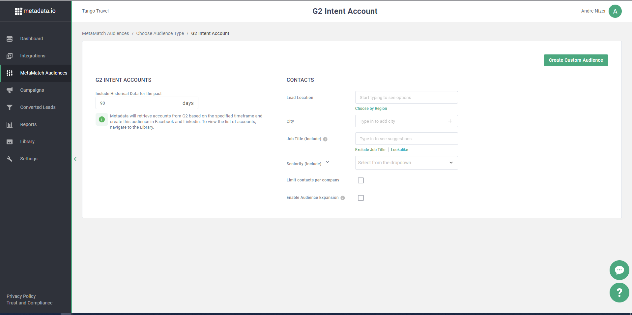The height and width of the screenshot is (315, 632).
Task: Toggle the Seniority (Include) chevron
Action: point(328,162)
